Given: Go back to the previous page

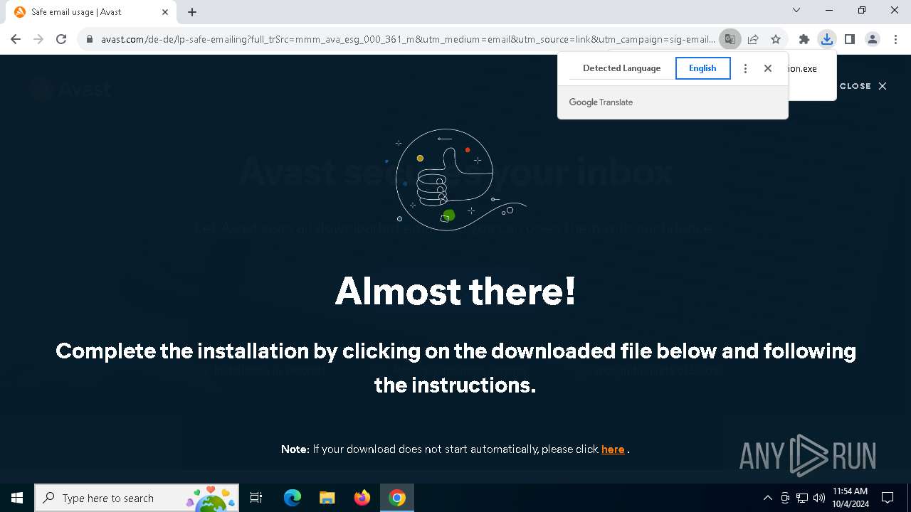Looking at the screenshot, I should [x=16, y=39].
